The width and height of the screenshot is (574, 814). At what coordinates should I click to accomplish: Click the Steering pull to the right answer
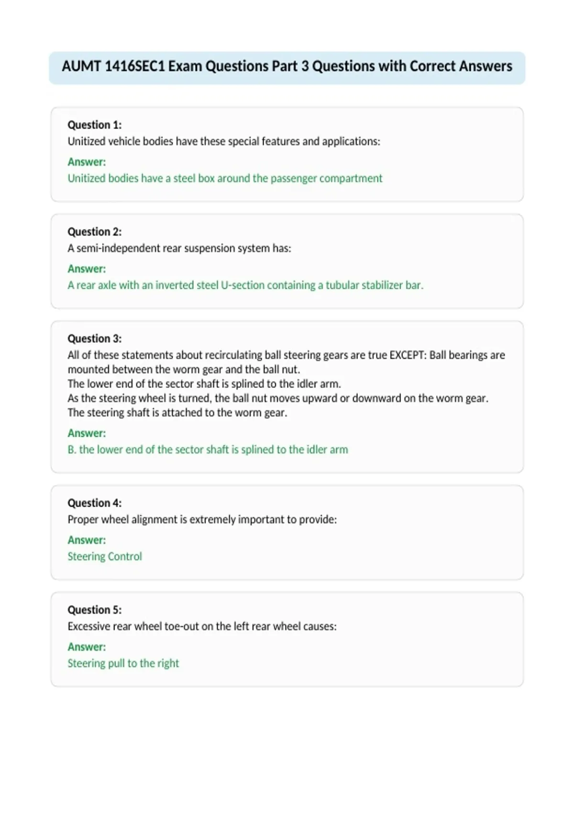click(x=123, y=663)
